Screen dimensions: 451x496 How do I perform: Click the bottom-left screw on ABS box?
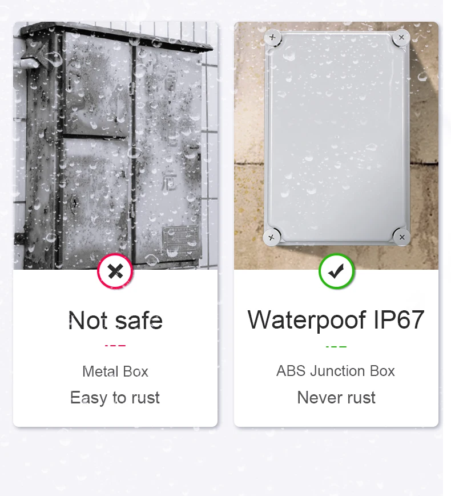click(272, 237)
